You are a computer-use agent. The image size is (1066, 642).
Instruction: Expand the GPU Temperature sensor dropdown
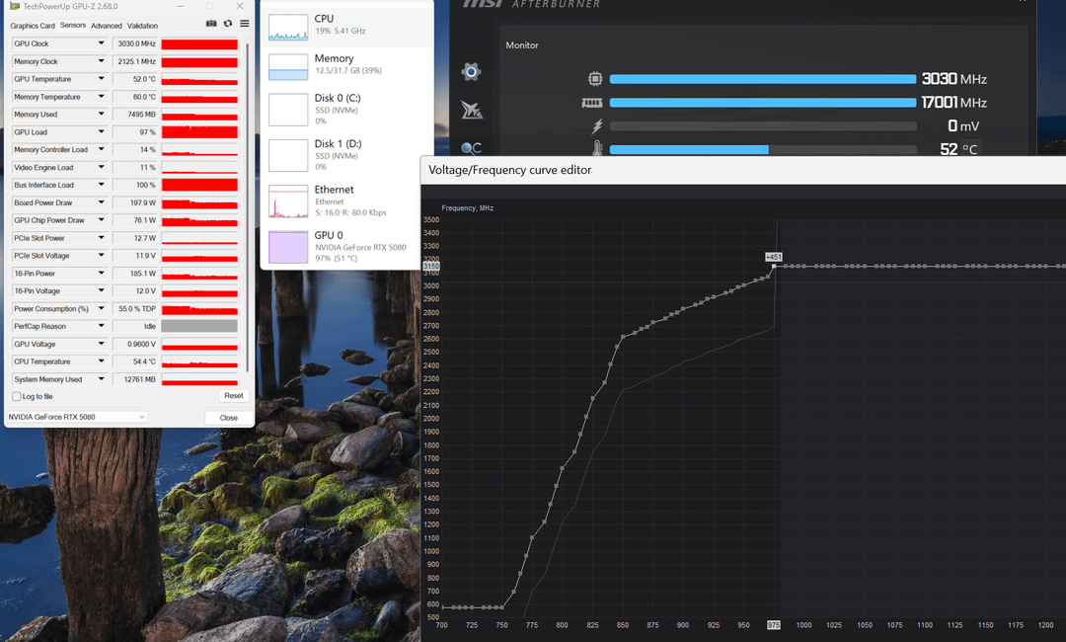[x=101, y=79]
